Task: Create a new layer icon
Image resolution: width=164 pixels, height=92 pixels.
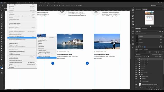Action: (x=159, y=89)
